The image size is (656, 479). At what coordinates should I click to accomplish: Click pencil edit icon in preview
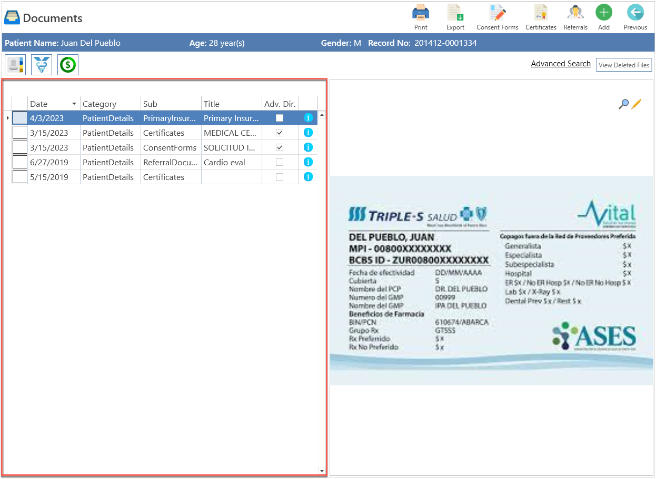click(x=637, y=104)
